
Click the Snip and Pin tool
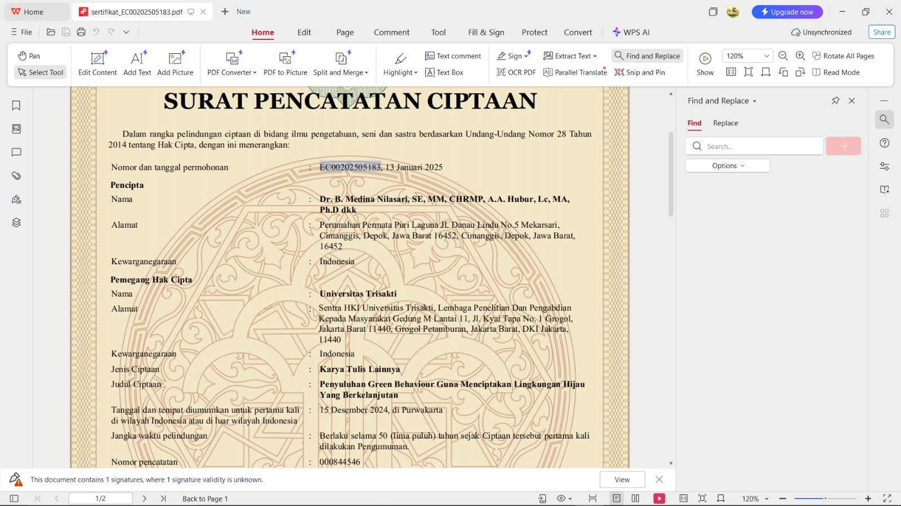(640, 72)
